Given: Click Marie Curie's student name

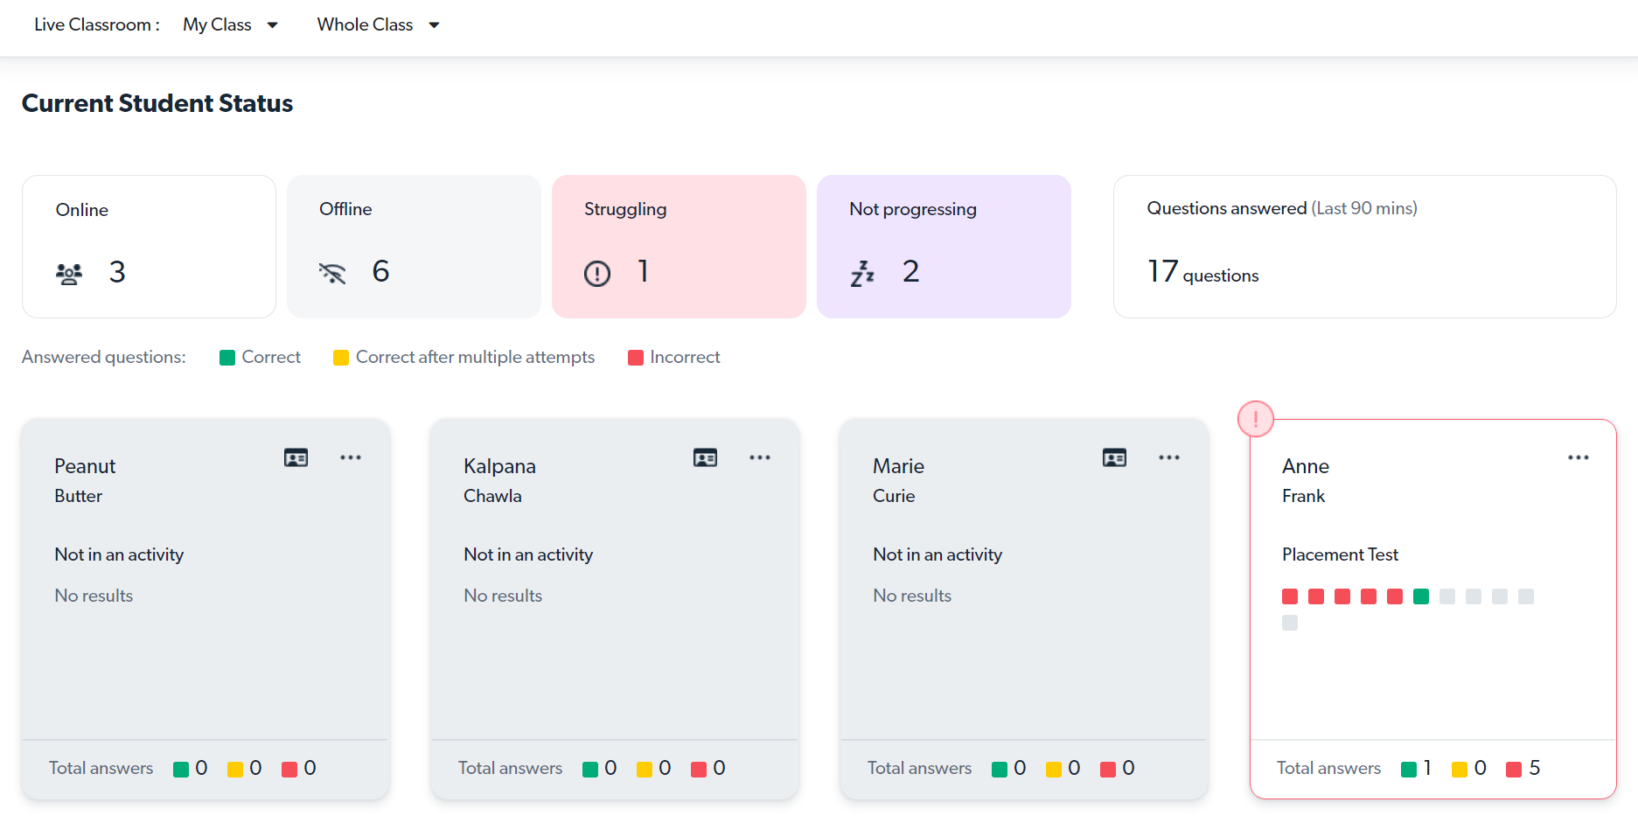Looking at the screenshot, I should tap(898, 480).
